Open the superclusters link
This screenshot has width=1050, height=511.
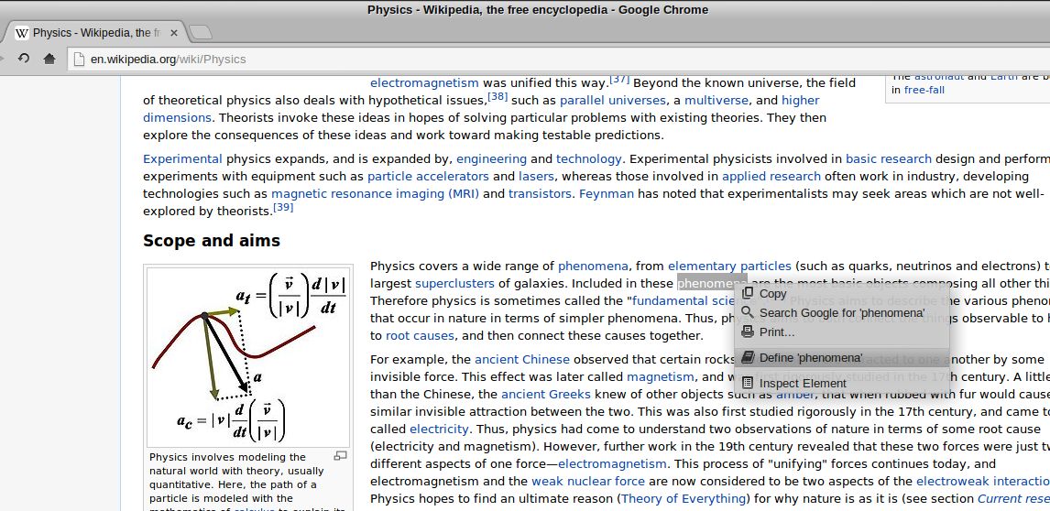click(454, 283)
